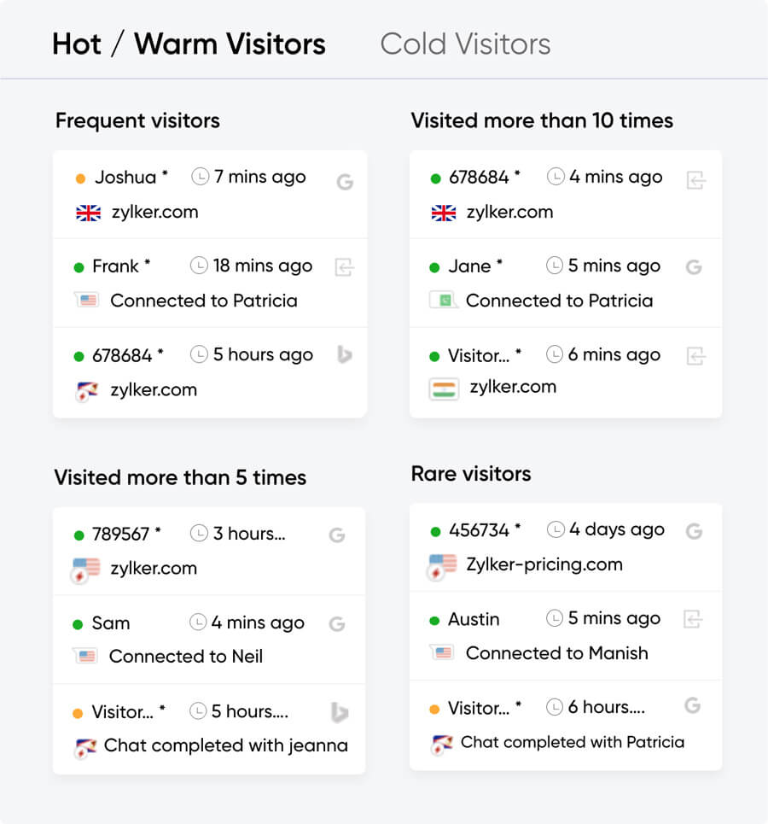Click the UK flag next to Joshua's zylker.com
The height and width of the screenshot is (824, 768).
(x=88, y=213)
